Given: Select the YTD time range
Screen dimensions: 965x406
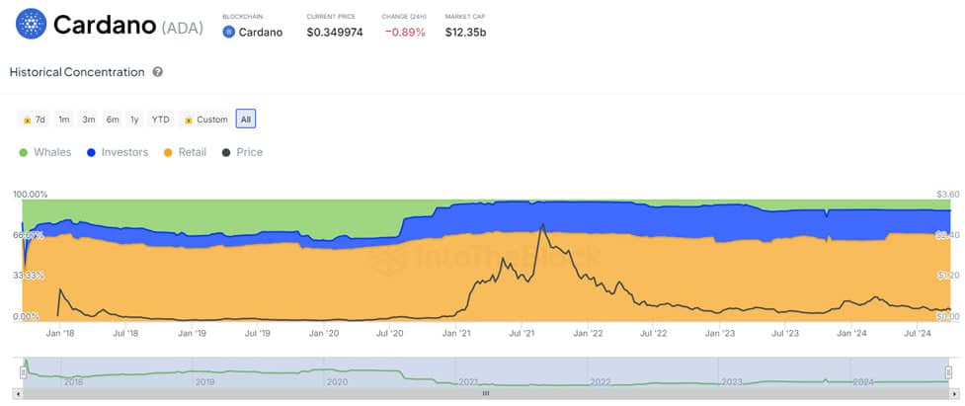Looking at the screenshot, I should click(161, 120).
